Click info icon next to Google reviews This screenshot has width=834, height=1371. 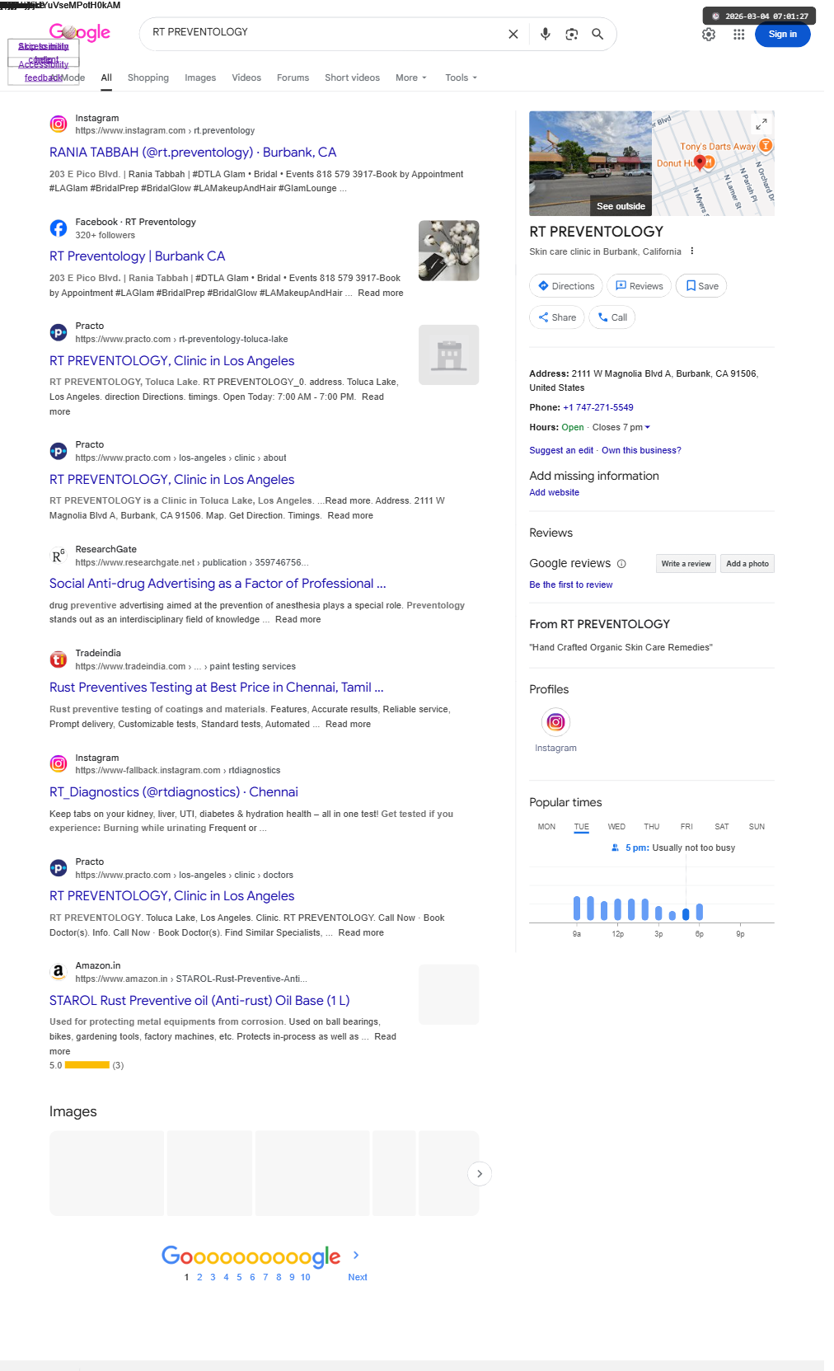pyautogui.click(x=621, y=564)
